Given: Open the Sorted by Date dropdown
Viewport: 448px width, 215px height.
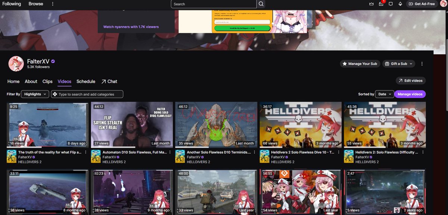Looking at the screenshot, I should (385, 94).
